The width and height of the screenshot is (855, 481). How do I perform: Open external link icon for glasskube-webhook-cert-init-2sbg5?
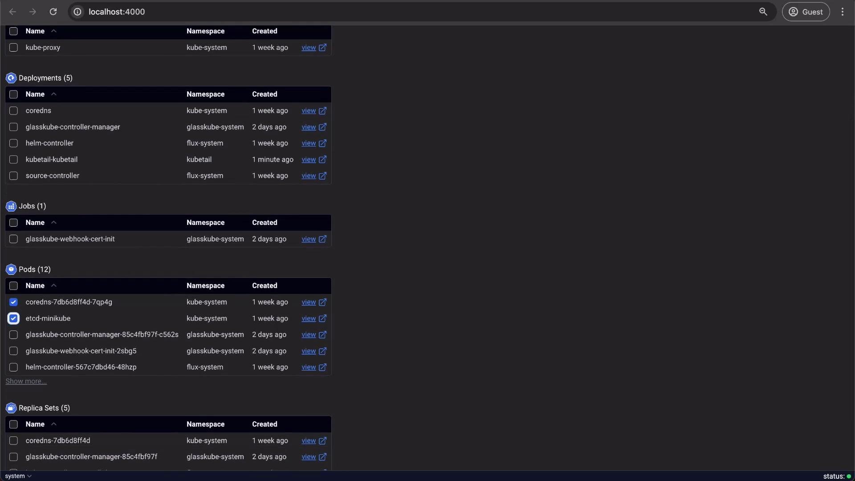pos(323,351)
